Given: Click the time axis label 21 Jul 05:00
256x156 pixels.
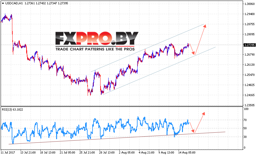Looking at the screenshot, I should 68,153.
